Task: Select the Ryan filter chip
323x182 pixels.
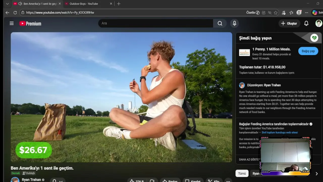Action: pos(256,173)
